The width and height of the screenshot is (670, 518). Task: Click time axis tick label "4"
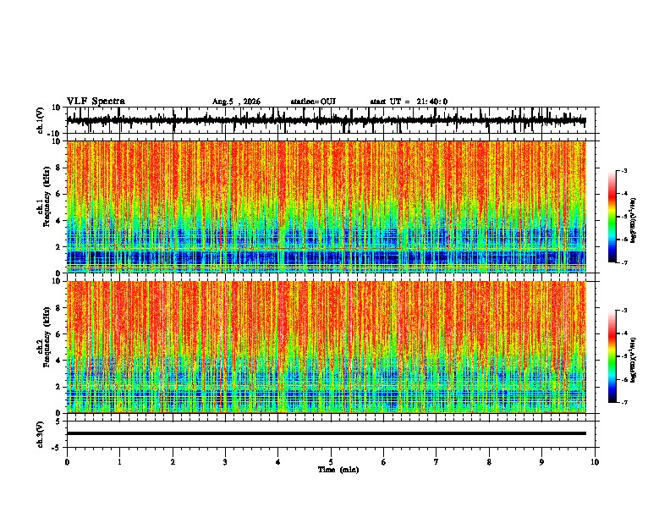278,462
